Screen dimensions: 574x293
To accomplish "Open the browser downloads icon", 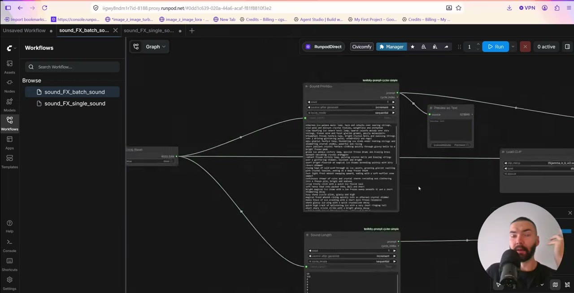I will click(509, 8).
